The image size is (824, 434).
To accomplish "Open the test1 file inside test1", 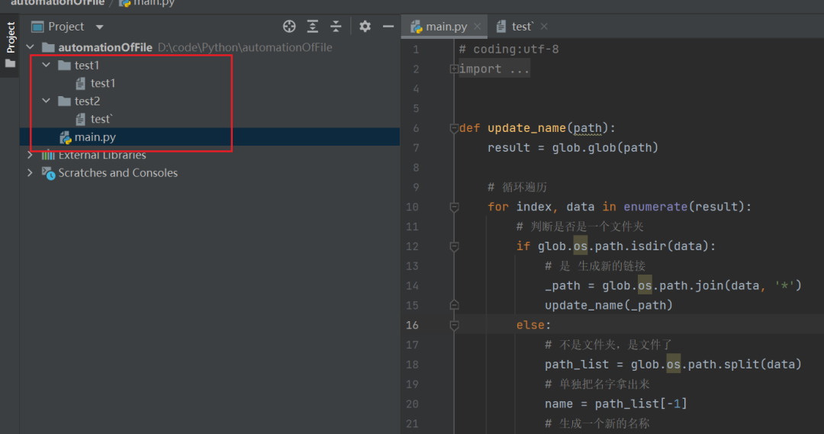I will [x=102, y=83].
